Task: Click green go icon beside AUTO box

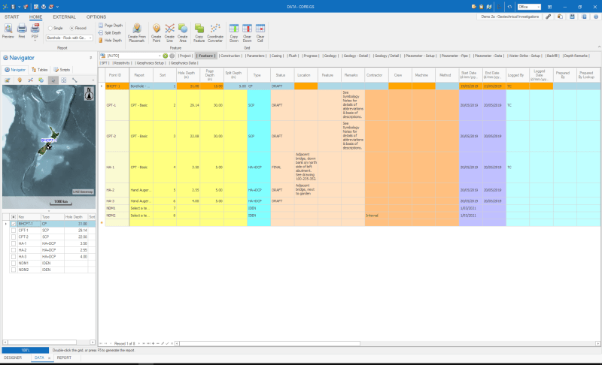Action: (x=166, y=56)
